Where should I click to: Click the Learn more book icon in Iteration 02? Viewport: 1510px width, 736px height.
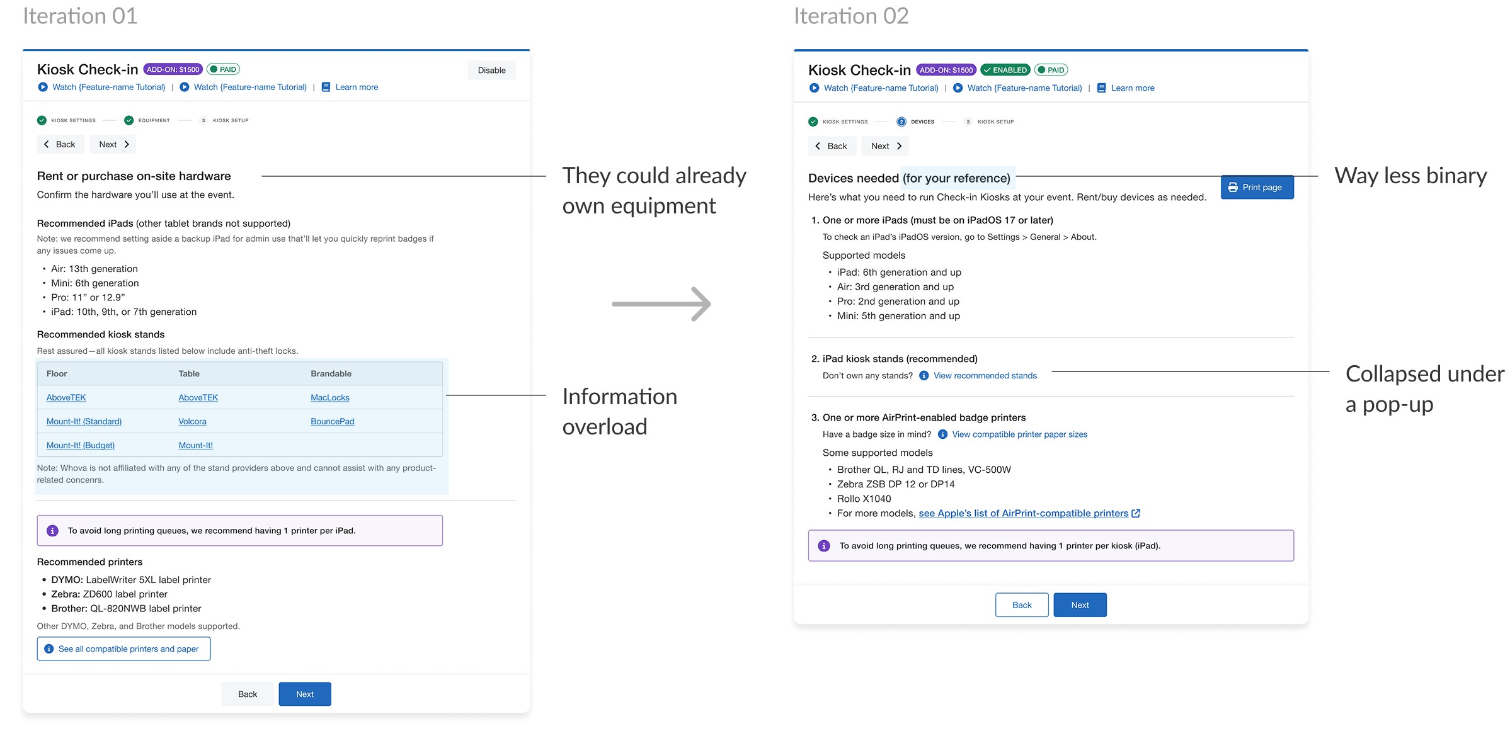tap(1101, 88)
